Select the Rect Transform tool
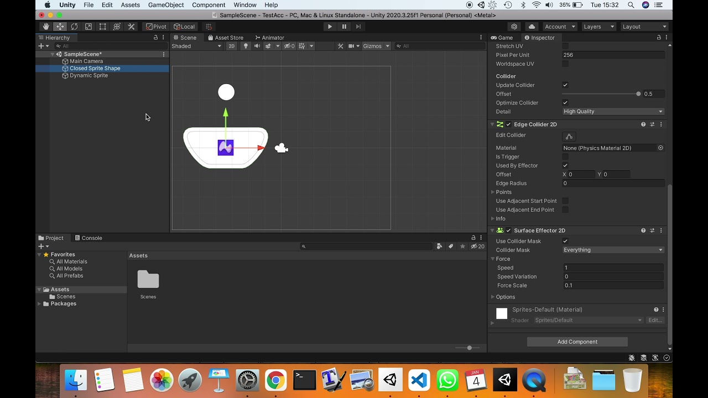 102,26
